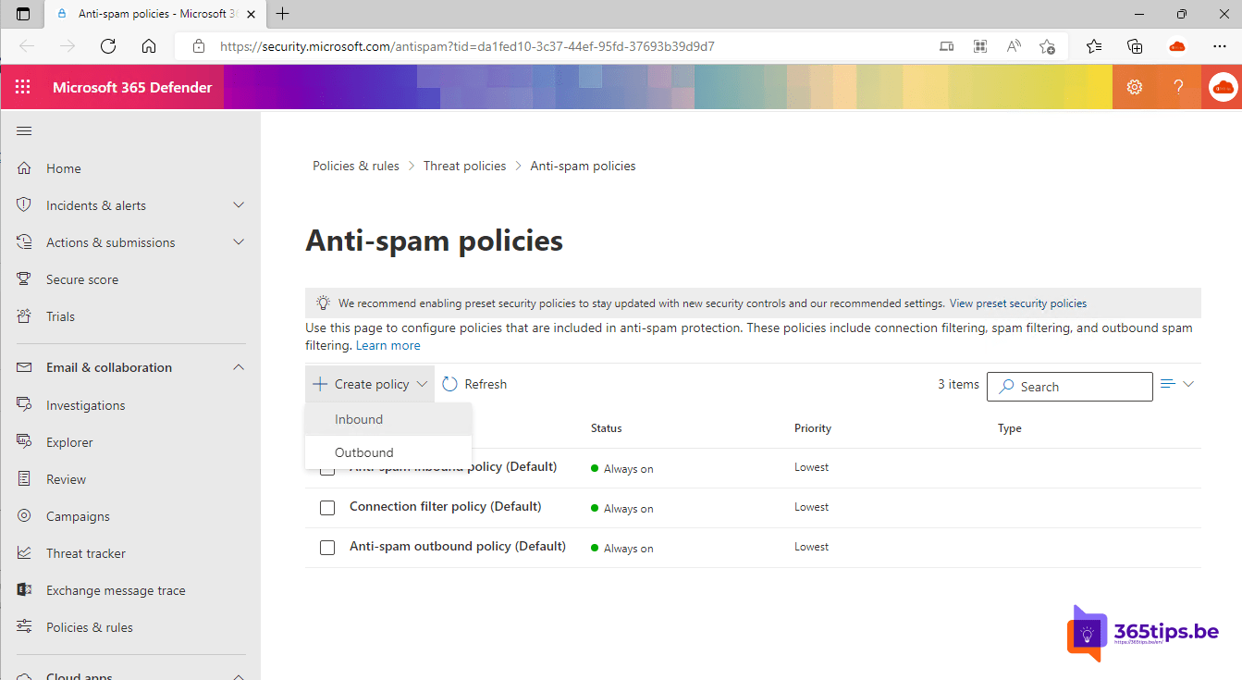The height and width of the screenshot is (680, 1242).
Task: Open the Microsoft 365 app launcher
Action: click(22, 86)
